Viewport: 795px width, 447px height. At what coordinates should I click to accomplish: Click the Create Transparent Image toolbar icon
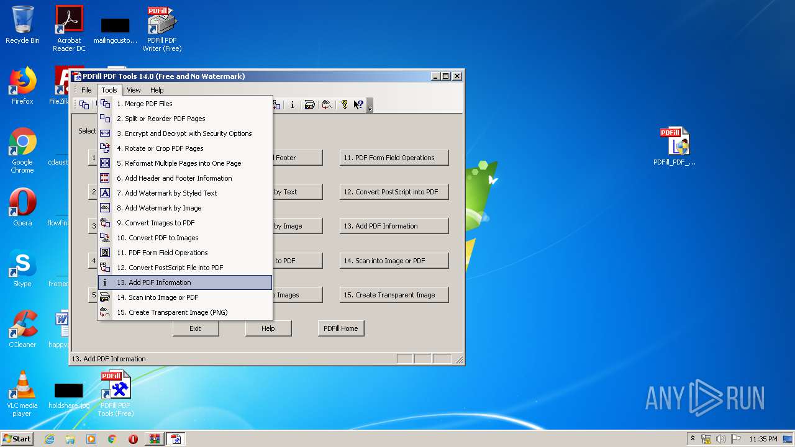[x=327, y=105]
